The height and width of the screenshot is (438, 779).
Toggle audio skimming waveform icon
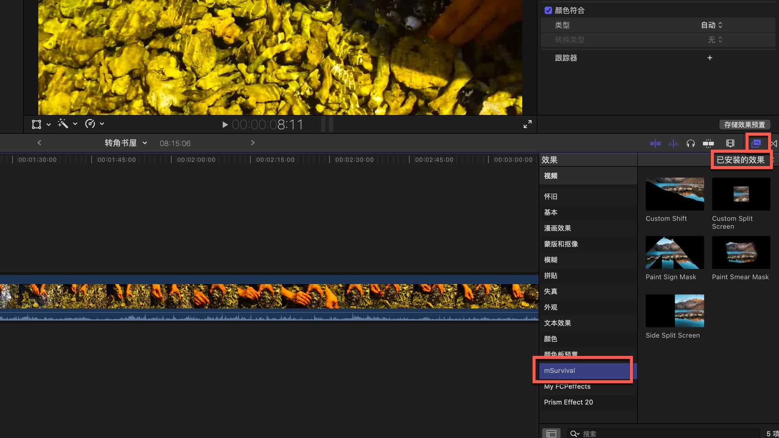pos(673,143)
